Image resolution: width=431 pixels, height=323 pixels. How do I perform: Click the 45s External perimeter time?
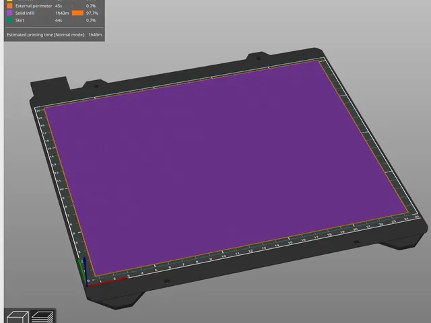(59, 6)
